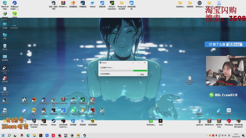Open the Control Panel desktop icon
The image size is (246, 138).
5,58
